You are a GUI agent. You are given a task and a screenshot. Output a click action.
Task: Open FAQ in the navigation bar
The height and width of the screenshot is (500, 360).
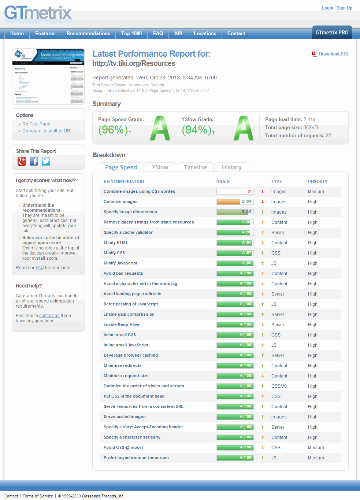click(158, 33)
